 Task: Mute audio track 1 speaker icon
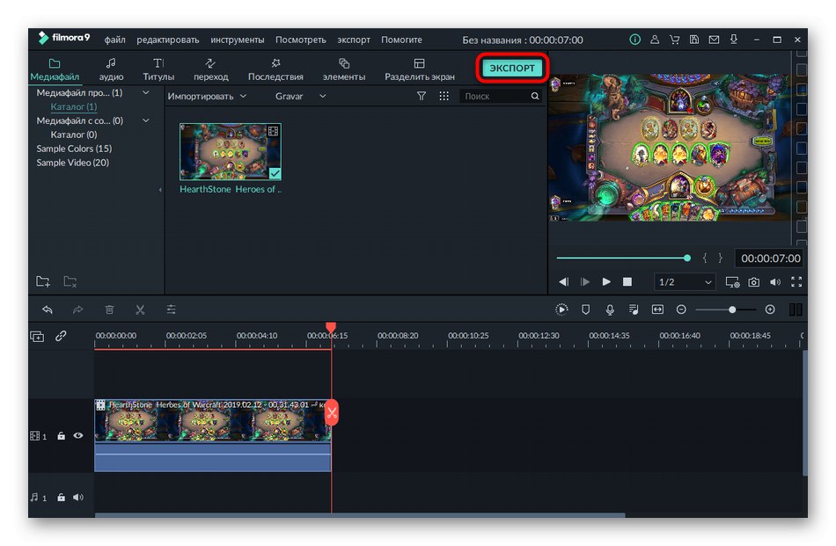[x=78, y=498]
